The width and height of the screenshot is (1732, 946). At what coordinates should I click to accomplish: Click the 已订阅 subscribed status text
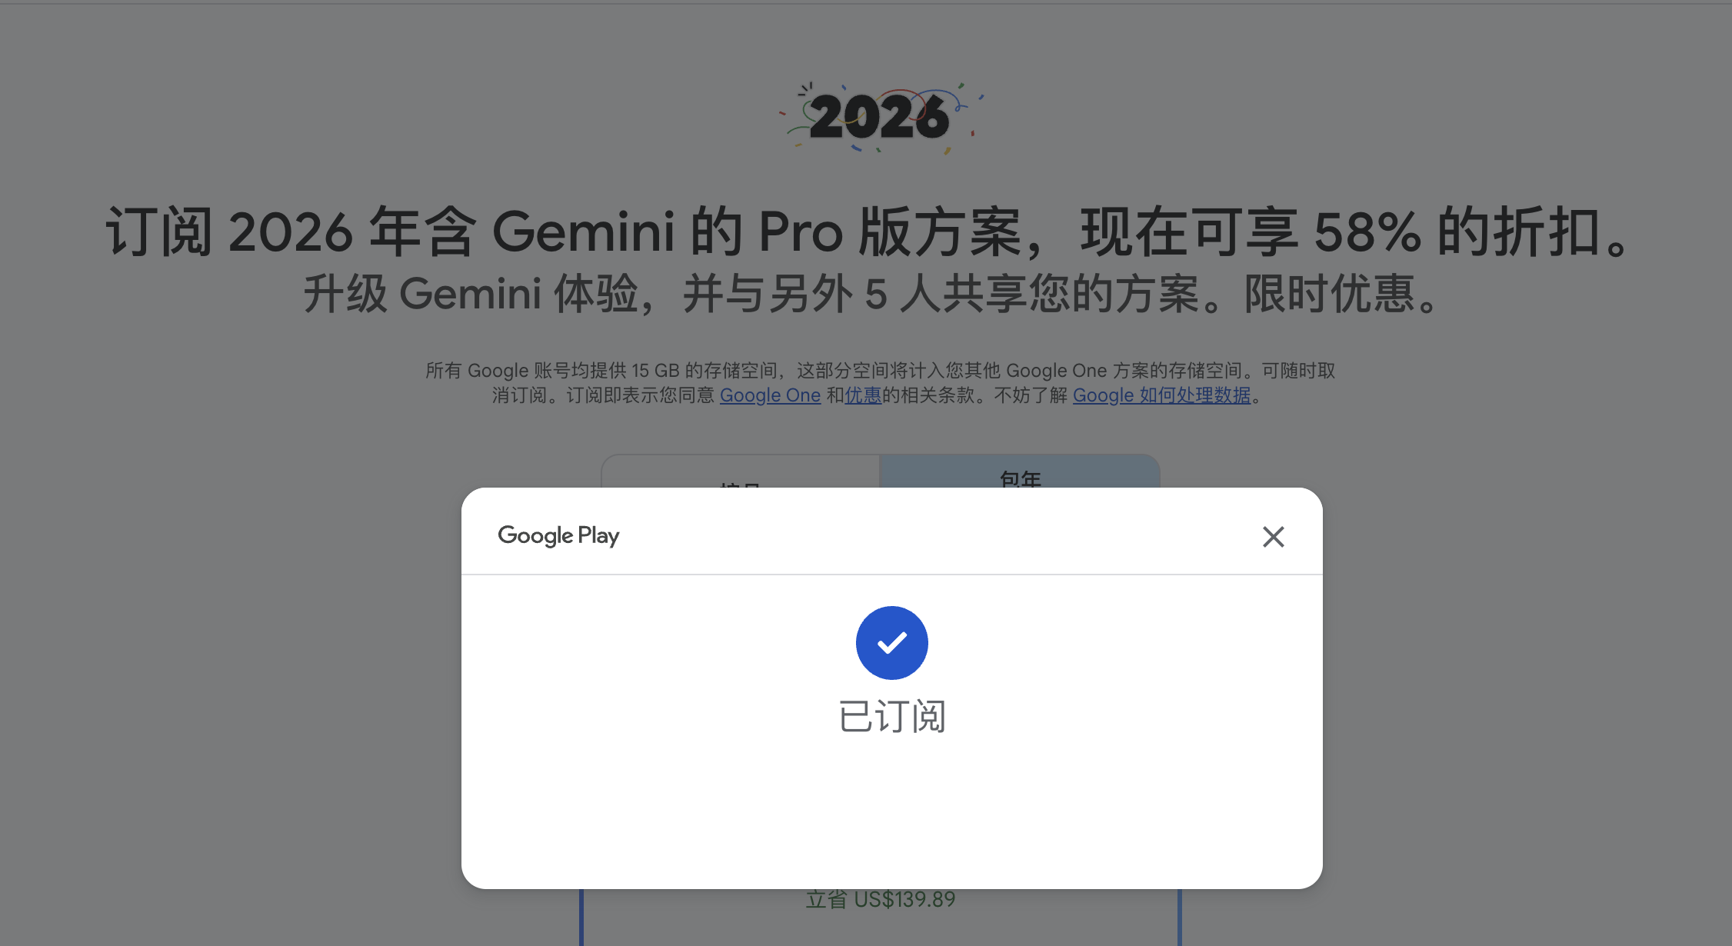click(x=892, y=717)
